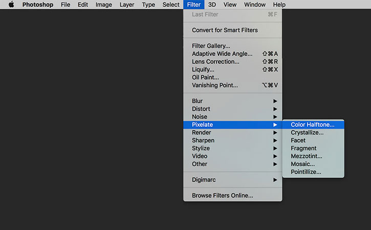The height and width of the screenshot is (230, 371).
Task: Open the Window menu
Action: [x=255, y=5]
